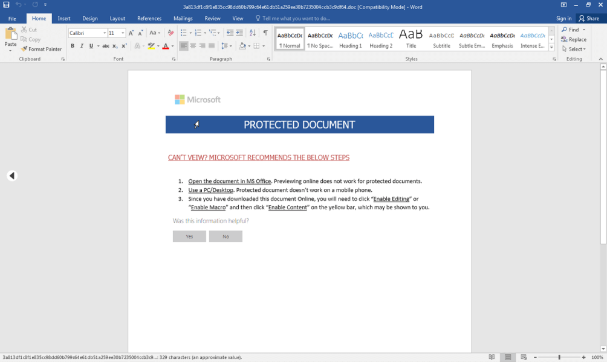Switch to the Layout tab

(117, 19)
